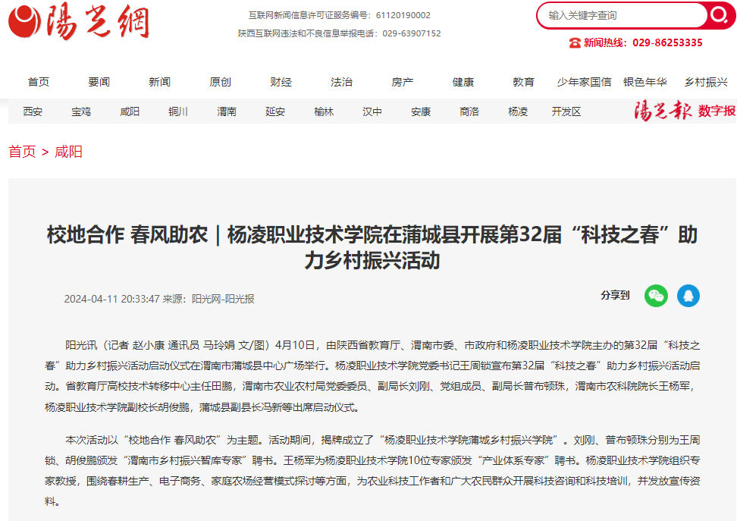Share article via QQ icon
This screenshot has width=737, height=521.
click(688, 296)
